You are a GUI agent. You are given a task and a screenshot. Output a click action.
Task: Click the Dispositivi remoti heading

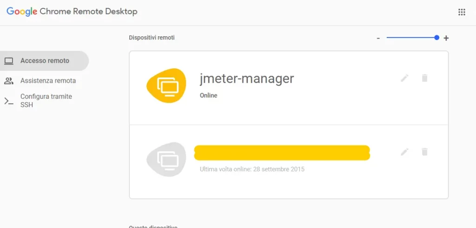(152, 38)
